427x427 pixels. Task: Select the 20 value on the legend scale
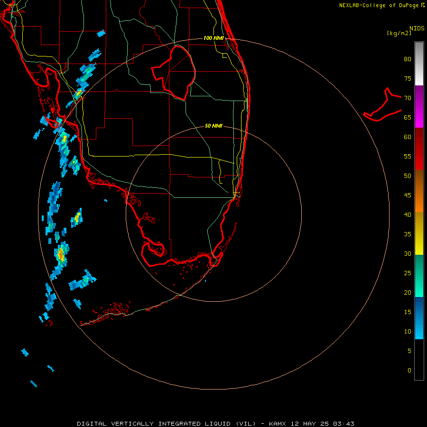(x=408, y=292)
